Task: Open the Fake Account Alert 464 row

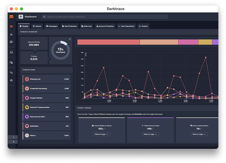Action: (x=46, y=117)
